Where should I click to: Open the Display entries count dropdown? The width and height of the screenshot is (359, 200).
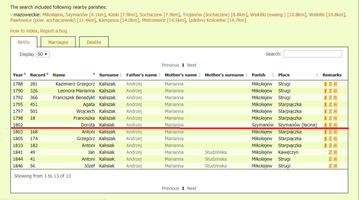tap(43, 54)
